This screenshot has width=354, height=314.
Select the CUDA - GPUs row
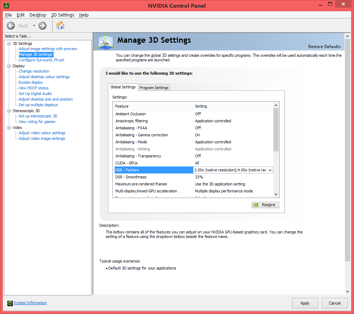coord(193,163)
